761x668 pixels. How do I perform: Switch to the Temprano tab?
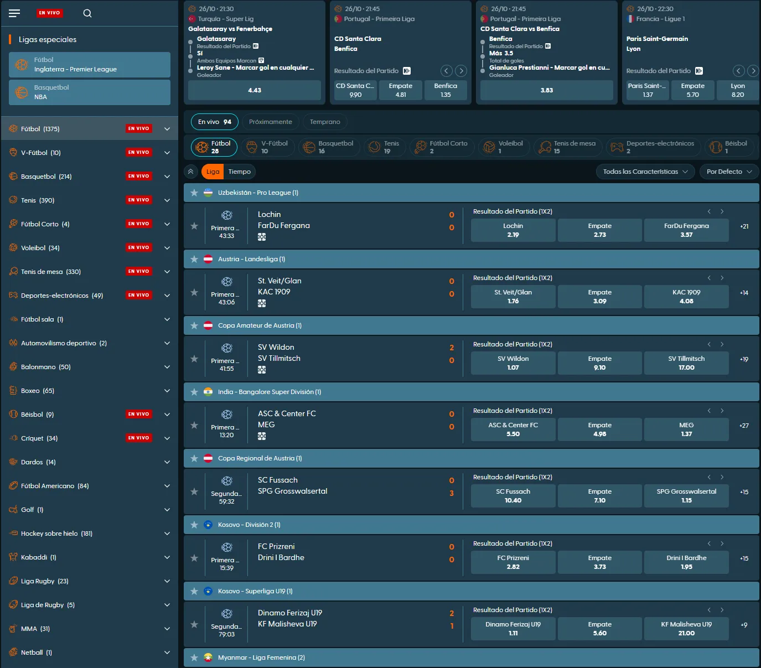coord(325,122)
